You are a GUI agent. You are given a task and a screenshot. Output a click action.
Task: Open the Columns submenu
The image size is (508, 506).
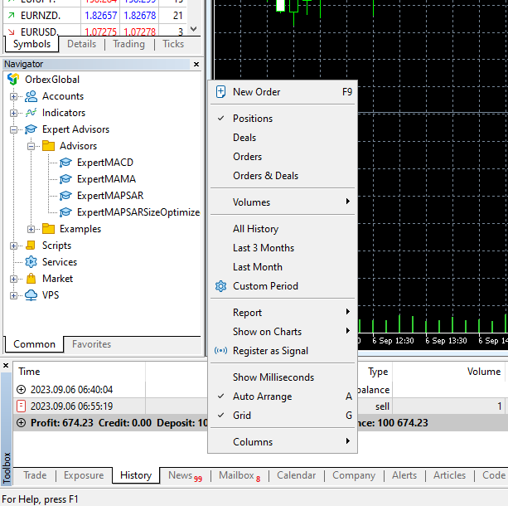(283, 442)
